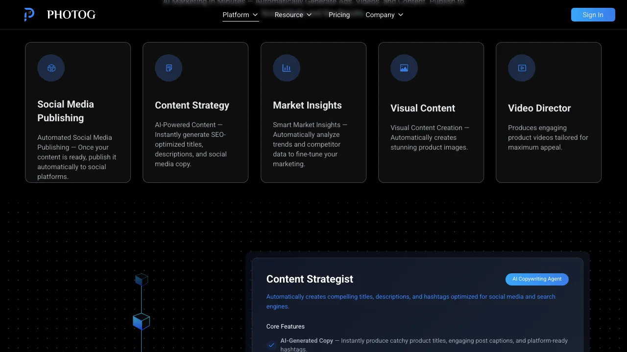Viewport: 627px width, 352px height.
Task: Click the Market Insights bar chart icon
Action: click(286, 68)
